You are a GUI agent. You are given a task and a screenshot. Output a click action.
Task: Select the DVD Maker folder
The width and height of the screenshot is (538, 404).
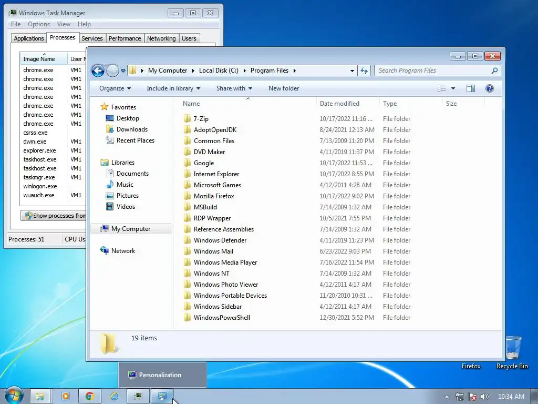(209, 152)
